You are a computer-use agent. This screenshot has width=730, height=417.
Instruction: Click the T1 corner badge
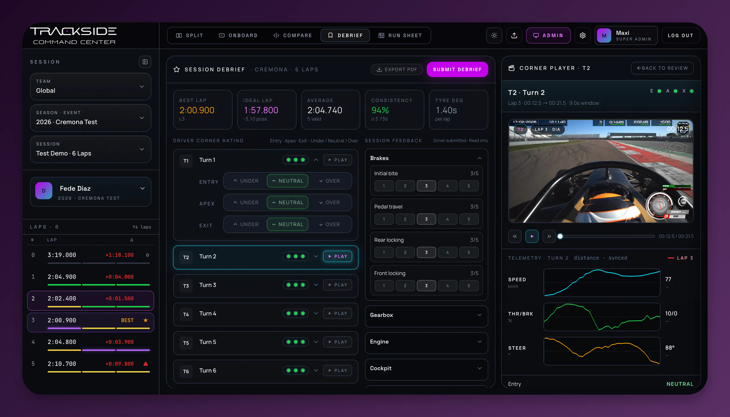click(186, 161)
